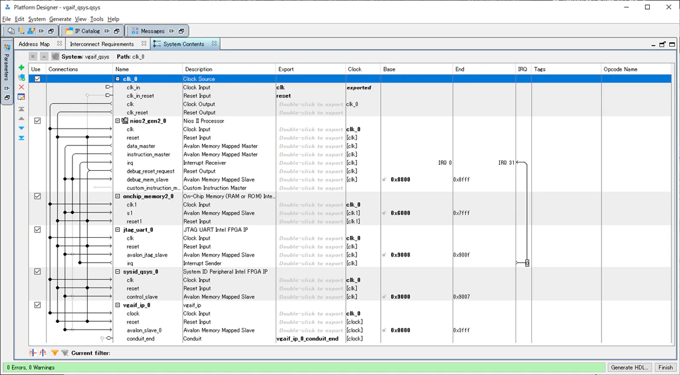Uncheck the Use checkbox for nios2_gen2_0
Viewport: 680px width, 375px height.
[x=37, y=121]
